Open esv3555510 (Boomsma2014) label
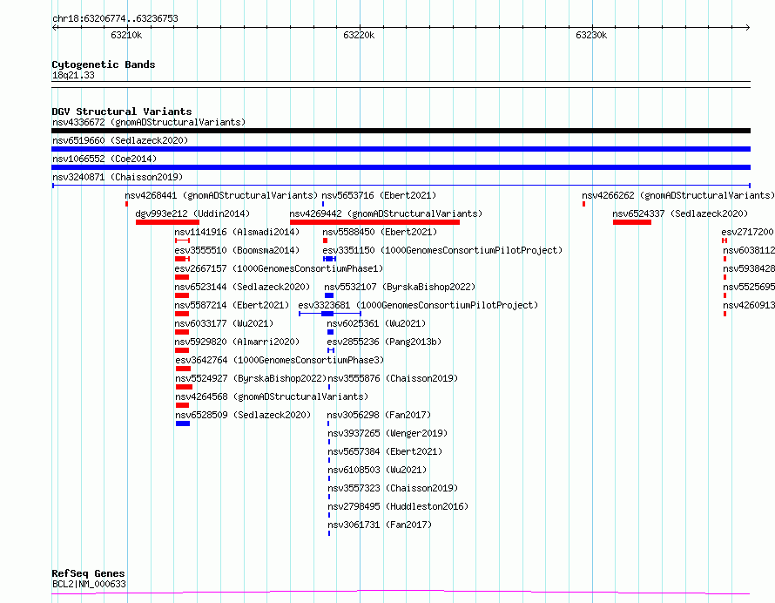775x603 pixels. (237, 250)
